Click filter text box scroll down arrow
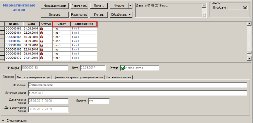Screen dimensions: 253x123 click(x=204, y=15)
